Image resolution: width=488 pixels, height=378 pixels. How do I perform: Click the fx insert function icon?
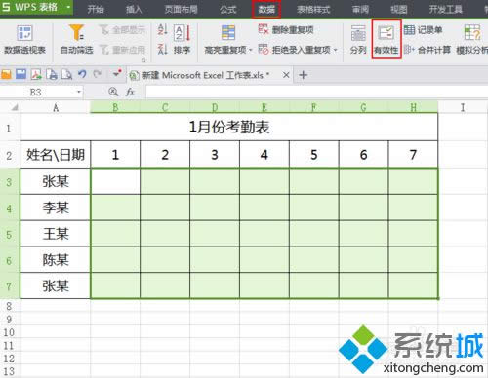pyautogui.click(x=130, y=92)
